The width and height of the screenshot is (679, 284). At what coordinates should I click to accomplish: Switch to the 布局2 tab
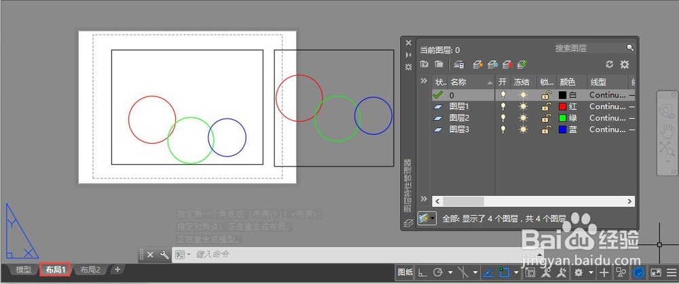click(90, 270)
